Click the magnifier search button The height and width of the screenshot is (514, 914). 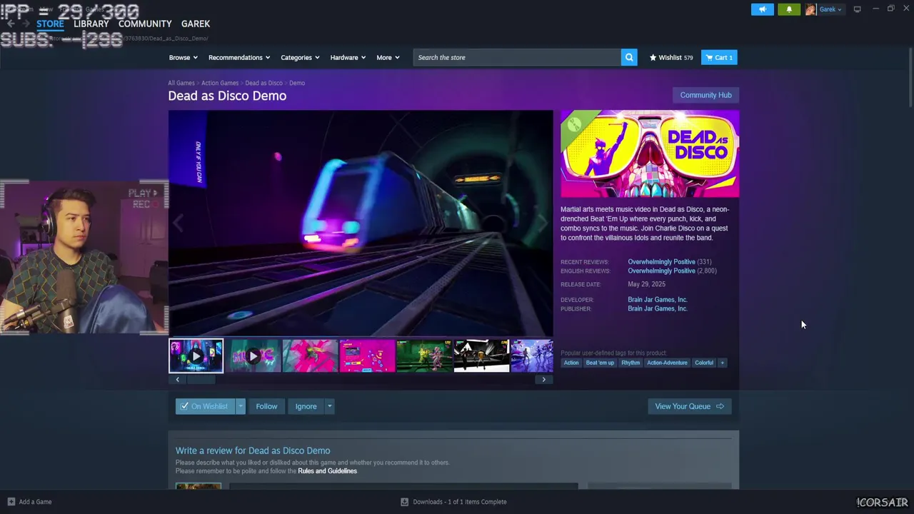click(629, 58)
